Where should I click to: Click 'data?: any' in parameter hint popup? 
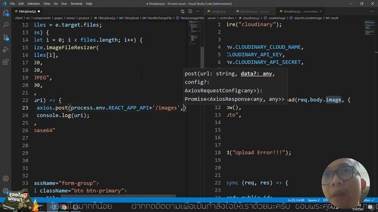[x=256, y=74]
